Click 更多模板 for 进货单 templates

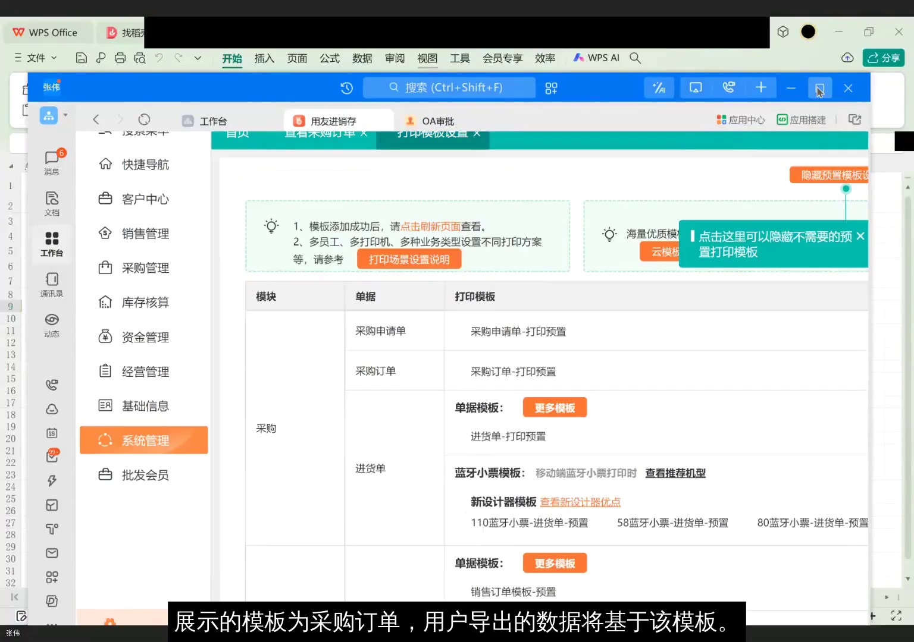(x=555, y=407)
